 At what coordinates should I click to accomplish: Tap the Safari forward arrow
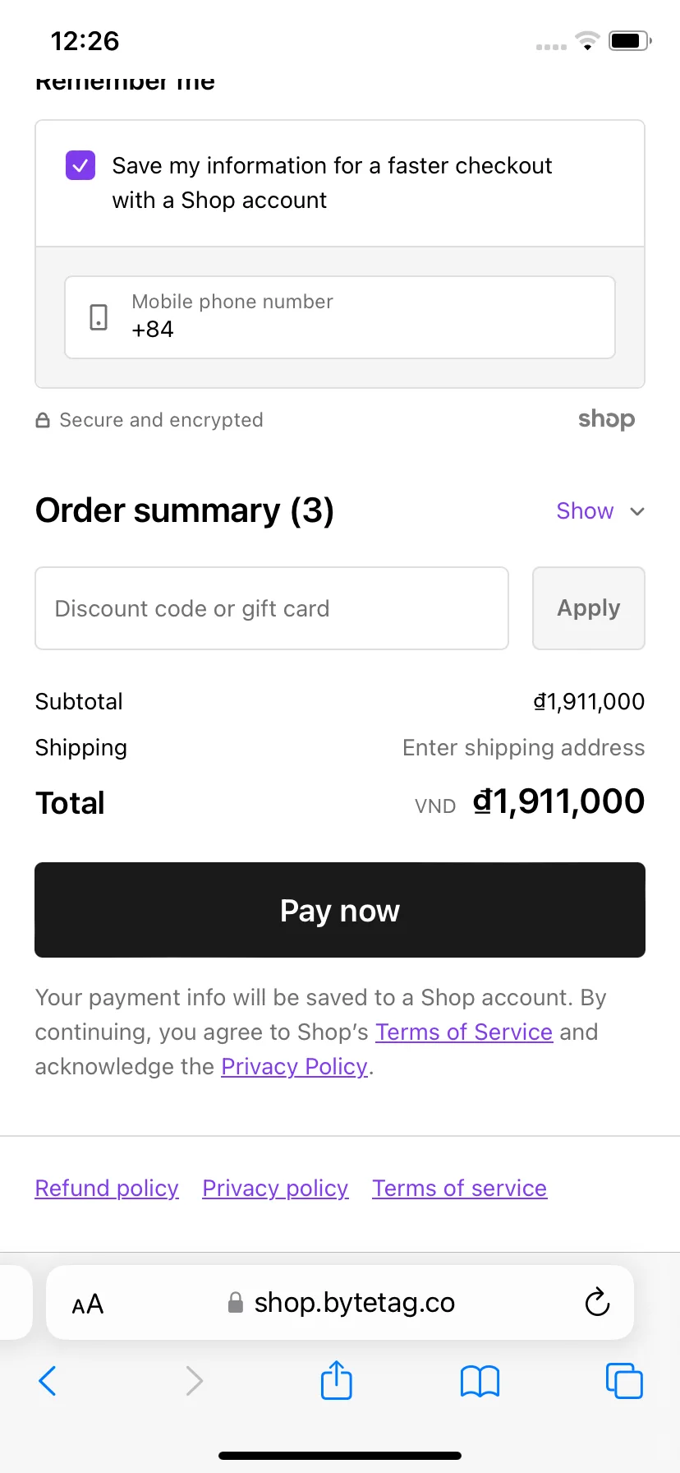[x=194, y=1380]
